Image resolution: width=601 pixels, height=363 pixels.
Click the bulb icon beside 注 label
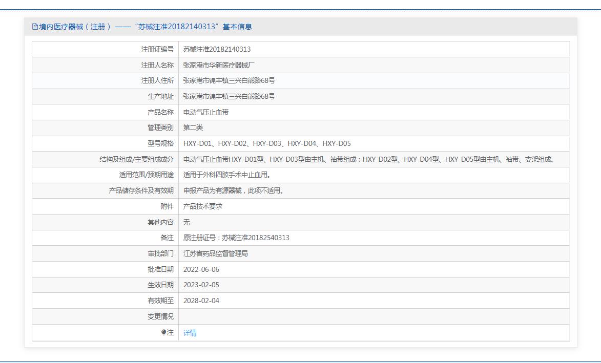[163, 332]
